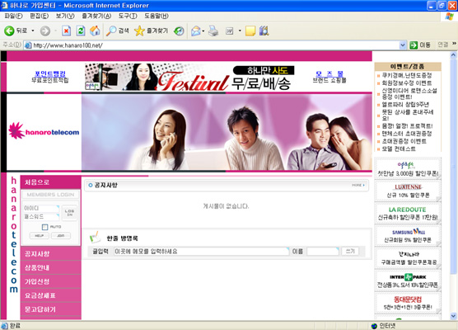The height and width of the screenshot is (330, 458).
Task: Expand the address bar URL dropdown
Action: coord(403,45)
